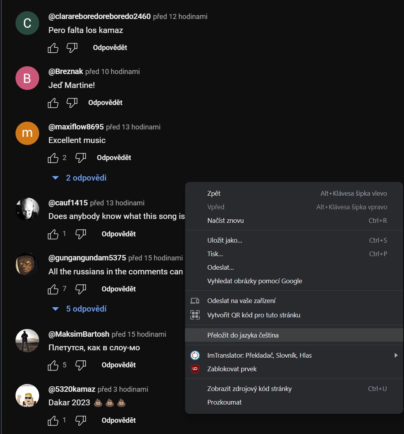The width and height of the screenshot is (404, 434).
Task: Dislike the comment by @cauf1415
Action: (81, 234)
